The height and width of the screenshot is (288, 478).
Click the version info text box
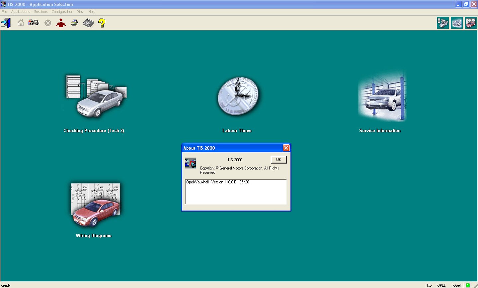point(236,192)
